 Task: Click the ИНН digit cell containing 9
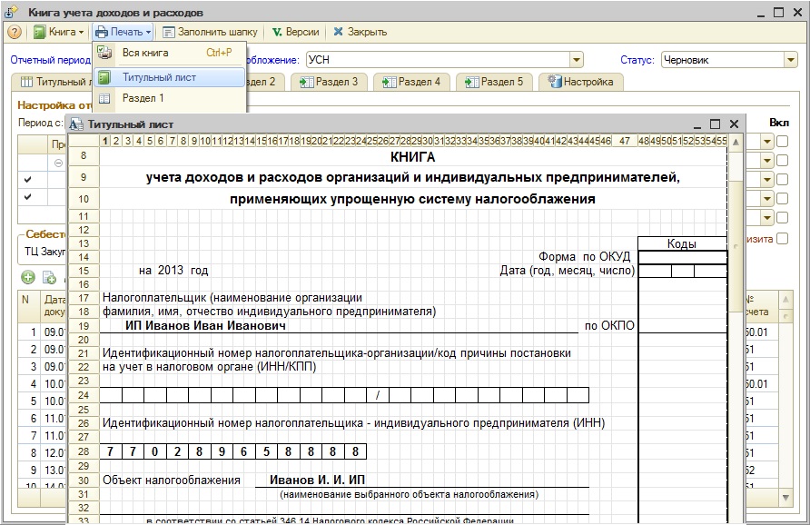pos(222,451)
